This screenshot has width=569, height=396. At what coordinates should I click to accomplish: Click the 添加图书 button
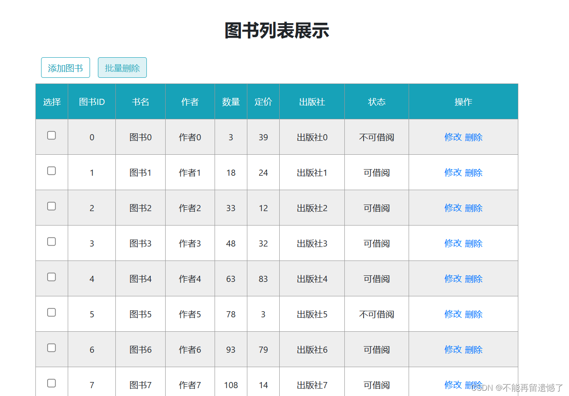tap(66, 68)
